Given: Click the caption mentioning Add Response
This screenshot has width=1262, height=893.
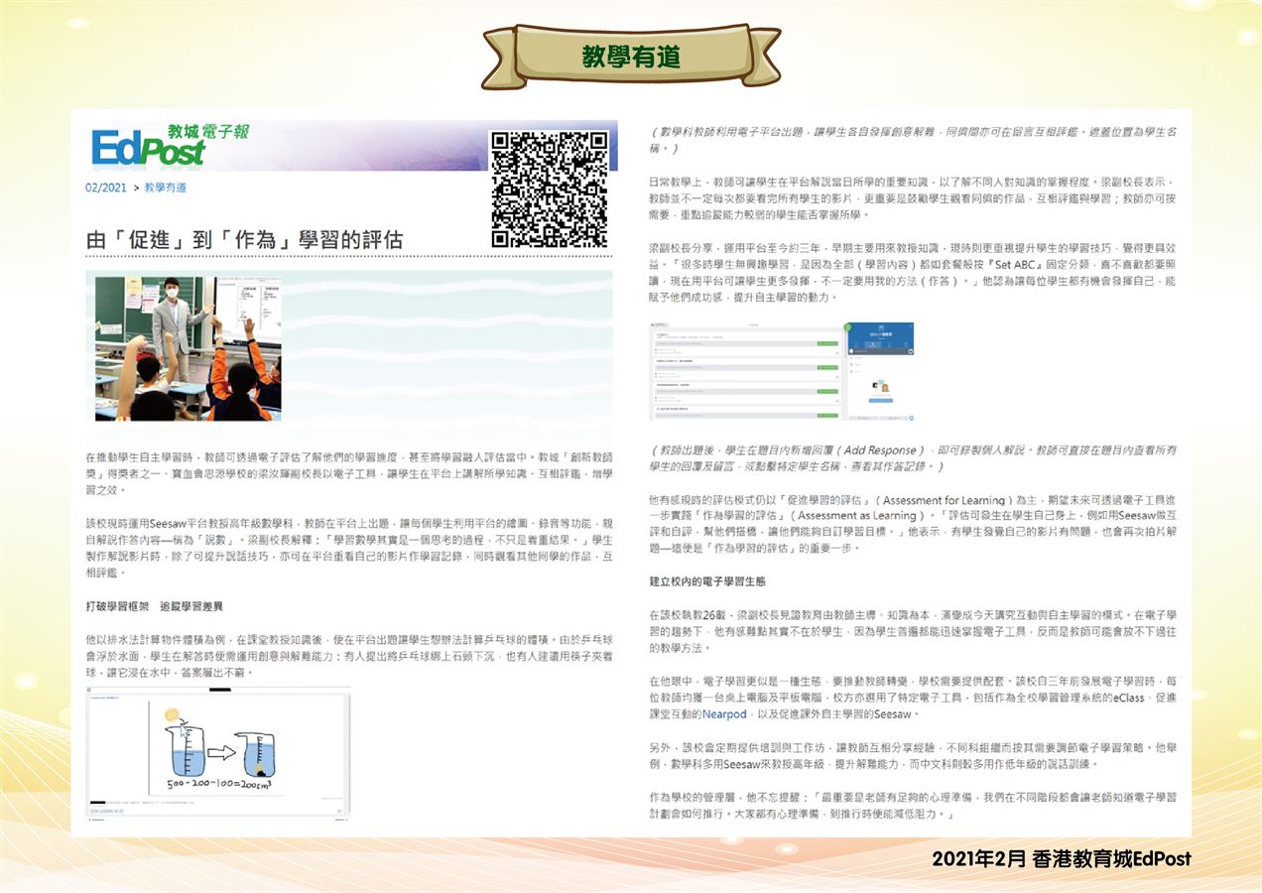Looking at the screenshot, I should [x=913, y=457].
